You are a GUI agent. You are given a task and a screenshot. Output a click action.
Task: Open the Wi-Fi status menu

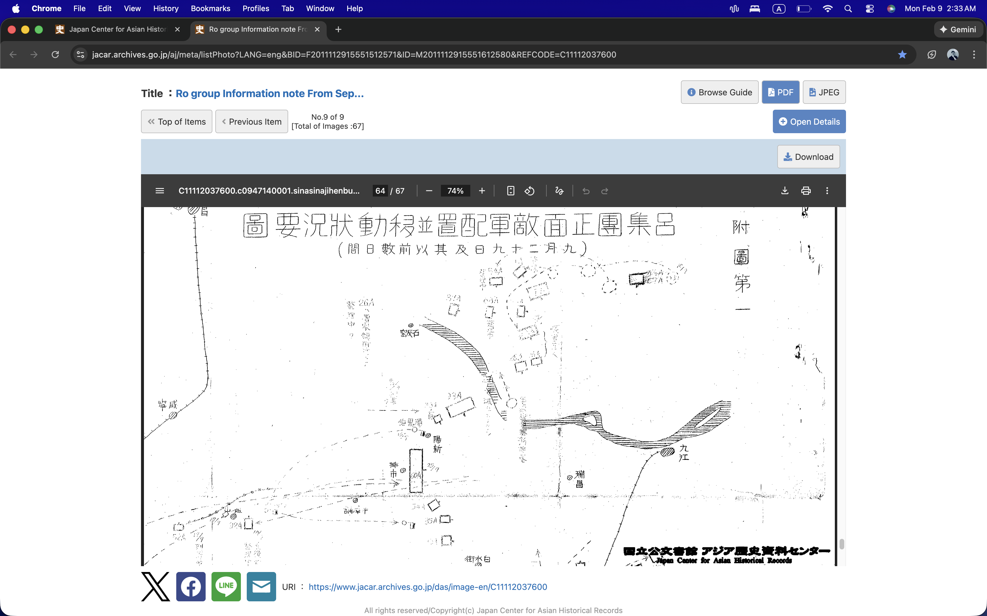[827, 9]
